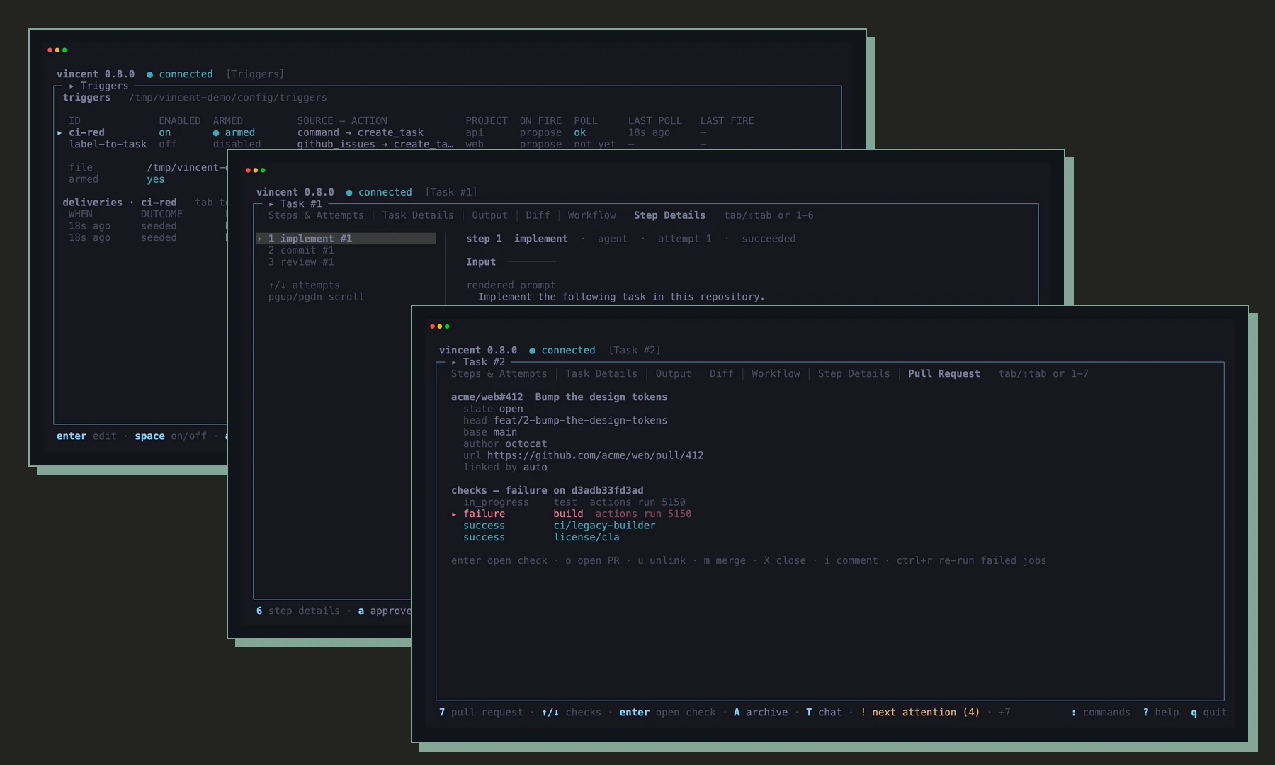
Task: Click 'next attention (4)' in status bar
Action: pyautogui.click(x=919, y=712)
